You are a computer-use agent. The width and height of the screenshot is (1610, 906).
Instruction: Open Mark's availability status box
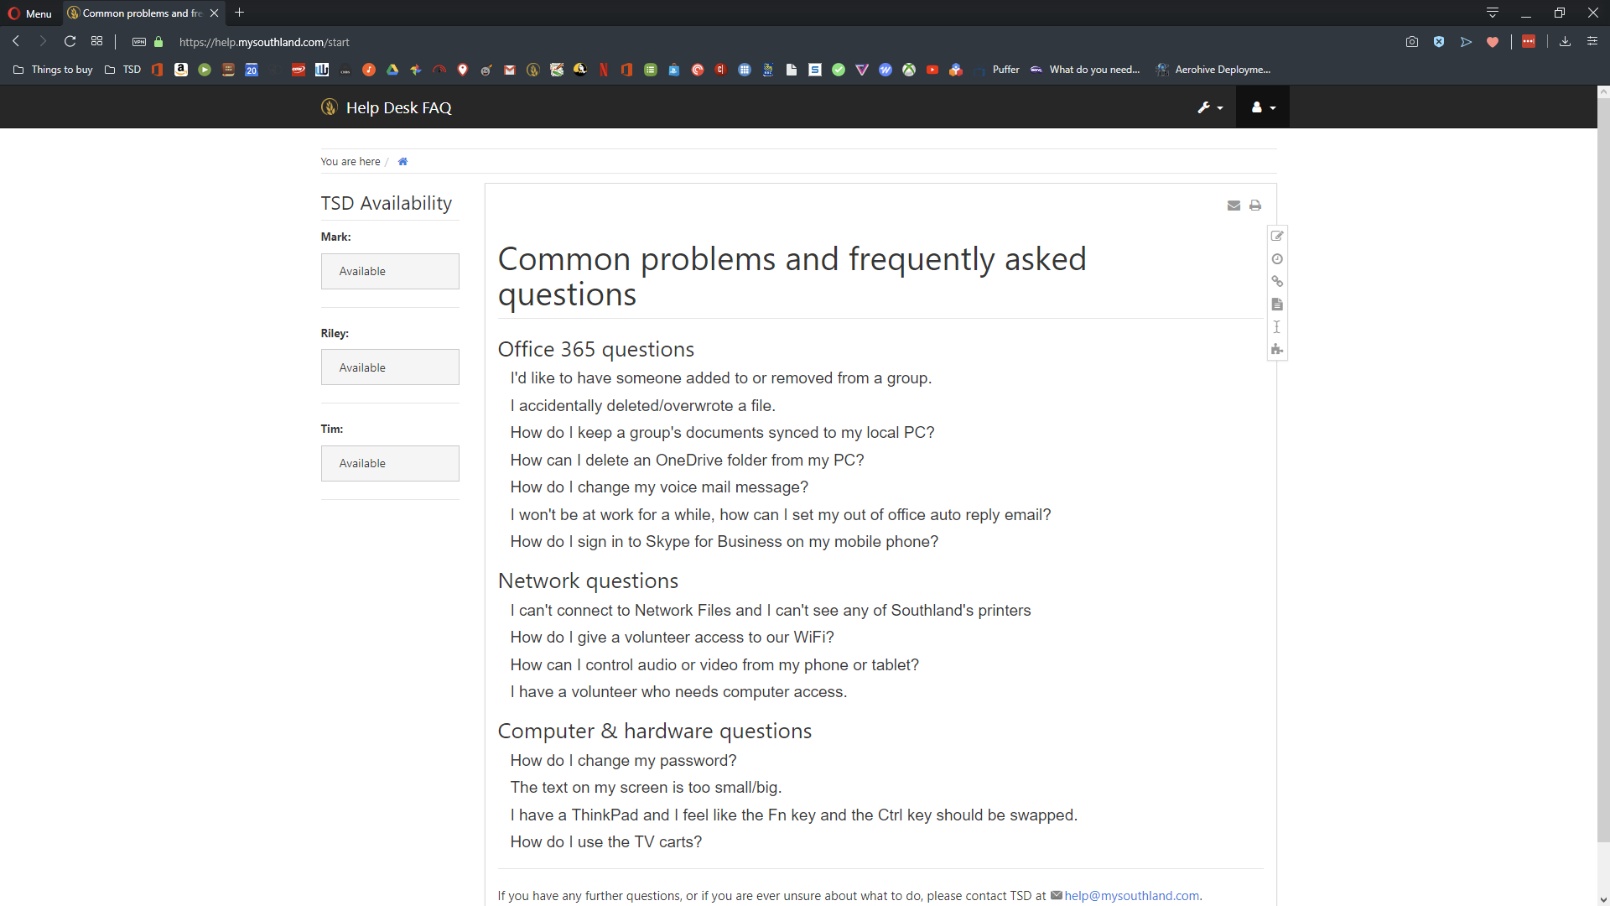tap(390, 272)
